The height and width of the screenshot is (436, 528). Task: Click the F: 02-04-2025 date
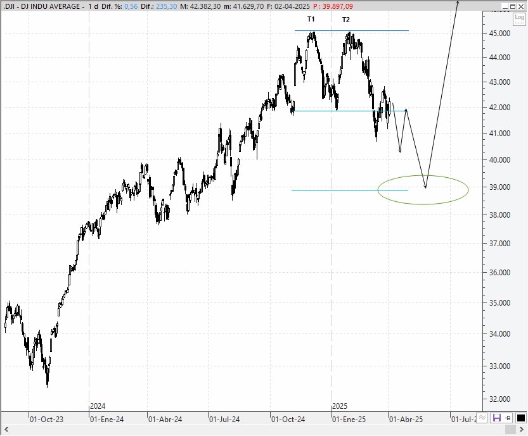pos(289,6)
